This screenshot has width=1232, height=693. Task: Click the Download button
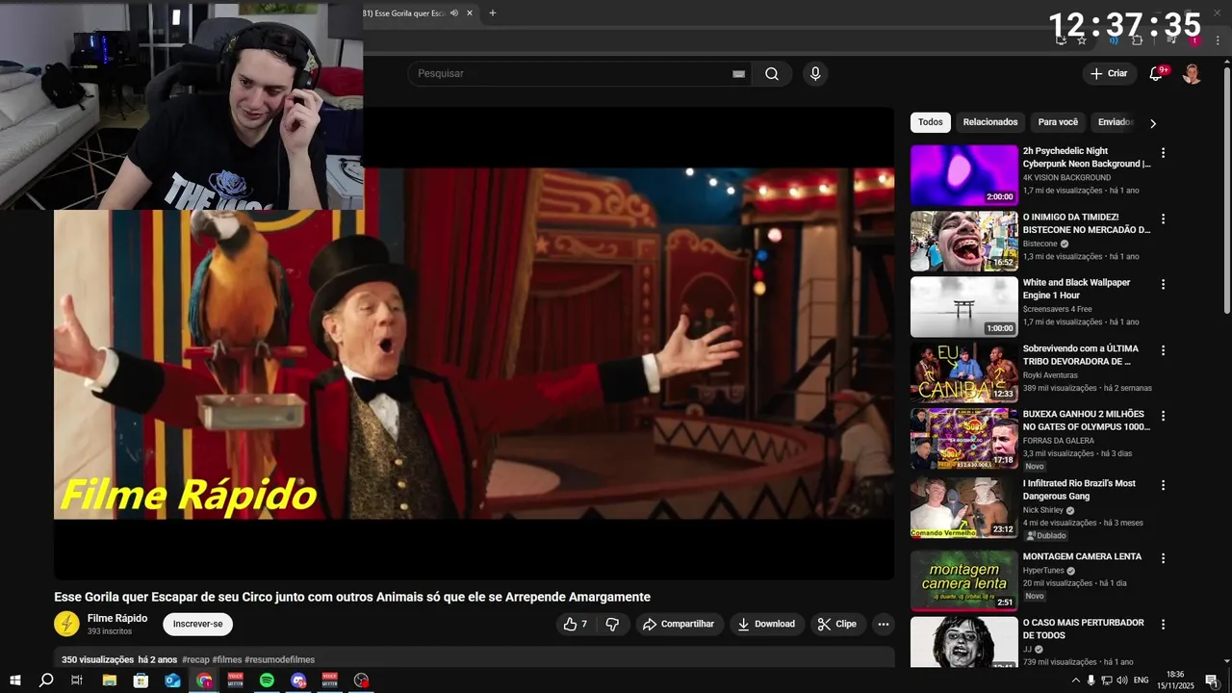click(766, 624)
